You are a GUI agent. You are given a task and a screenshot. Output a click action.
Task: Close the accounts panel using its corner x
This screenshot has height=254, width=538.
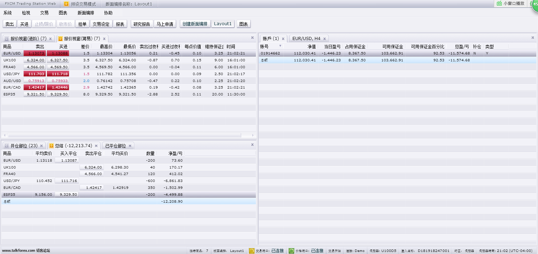pyautogui.click(x=533, y=37)
